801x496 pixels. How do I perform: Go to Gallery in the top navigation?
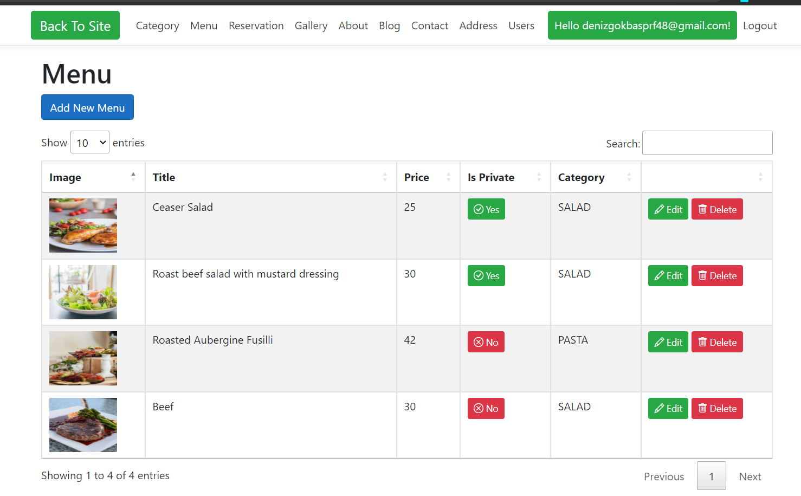[311, 25]
